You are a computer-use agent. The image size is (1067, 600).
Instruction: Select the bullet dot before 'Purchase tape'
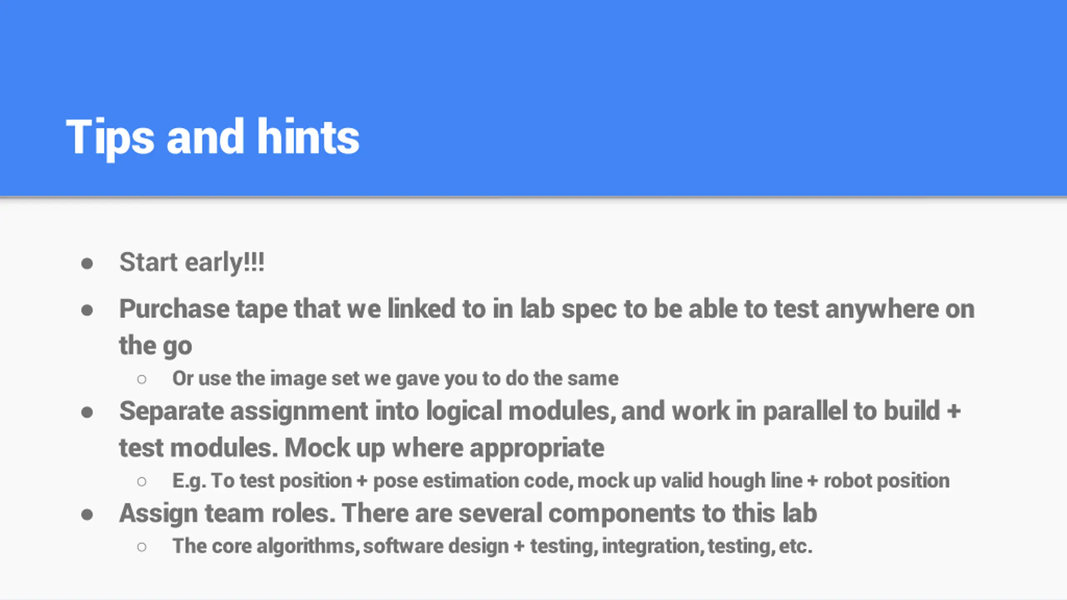click(87, 310)
